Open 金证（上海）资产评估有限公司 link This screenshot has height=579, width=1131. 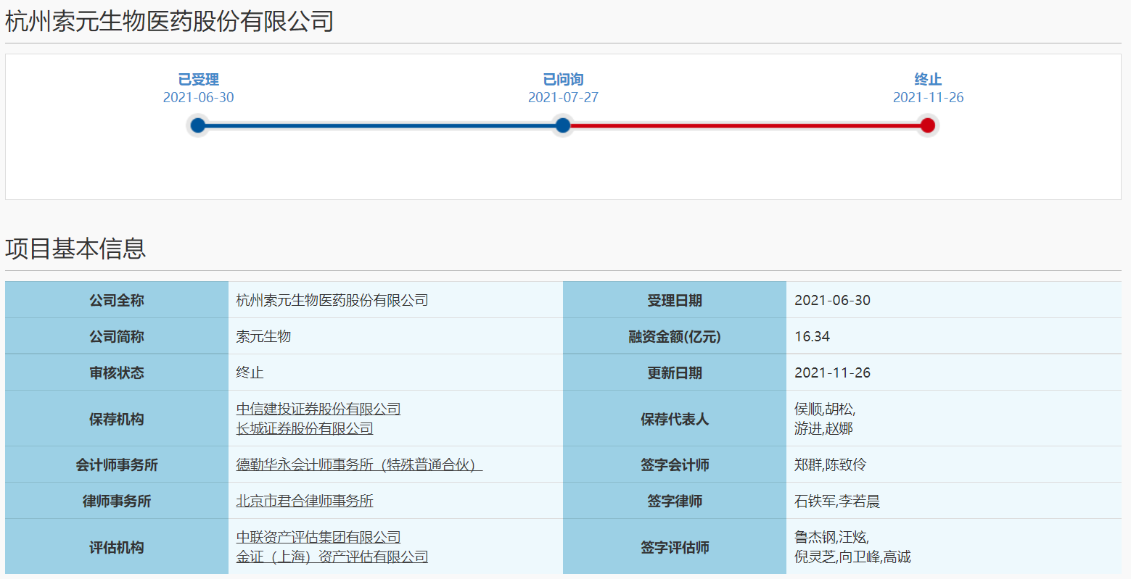(x=332, y=557)
